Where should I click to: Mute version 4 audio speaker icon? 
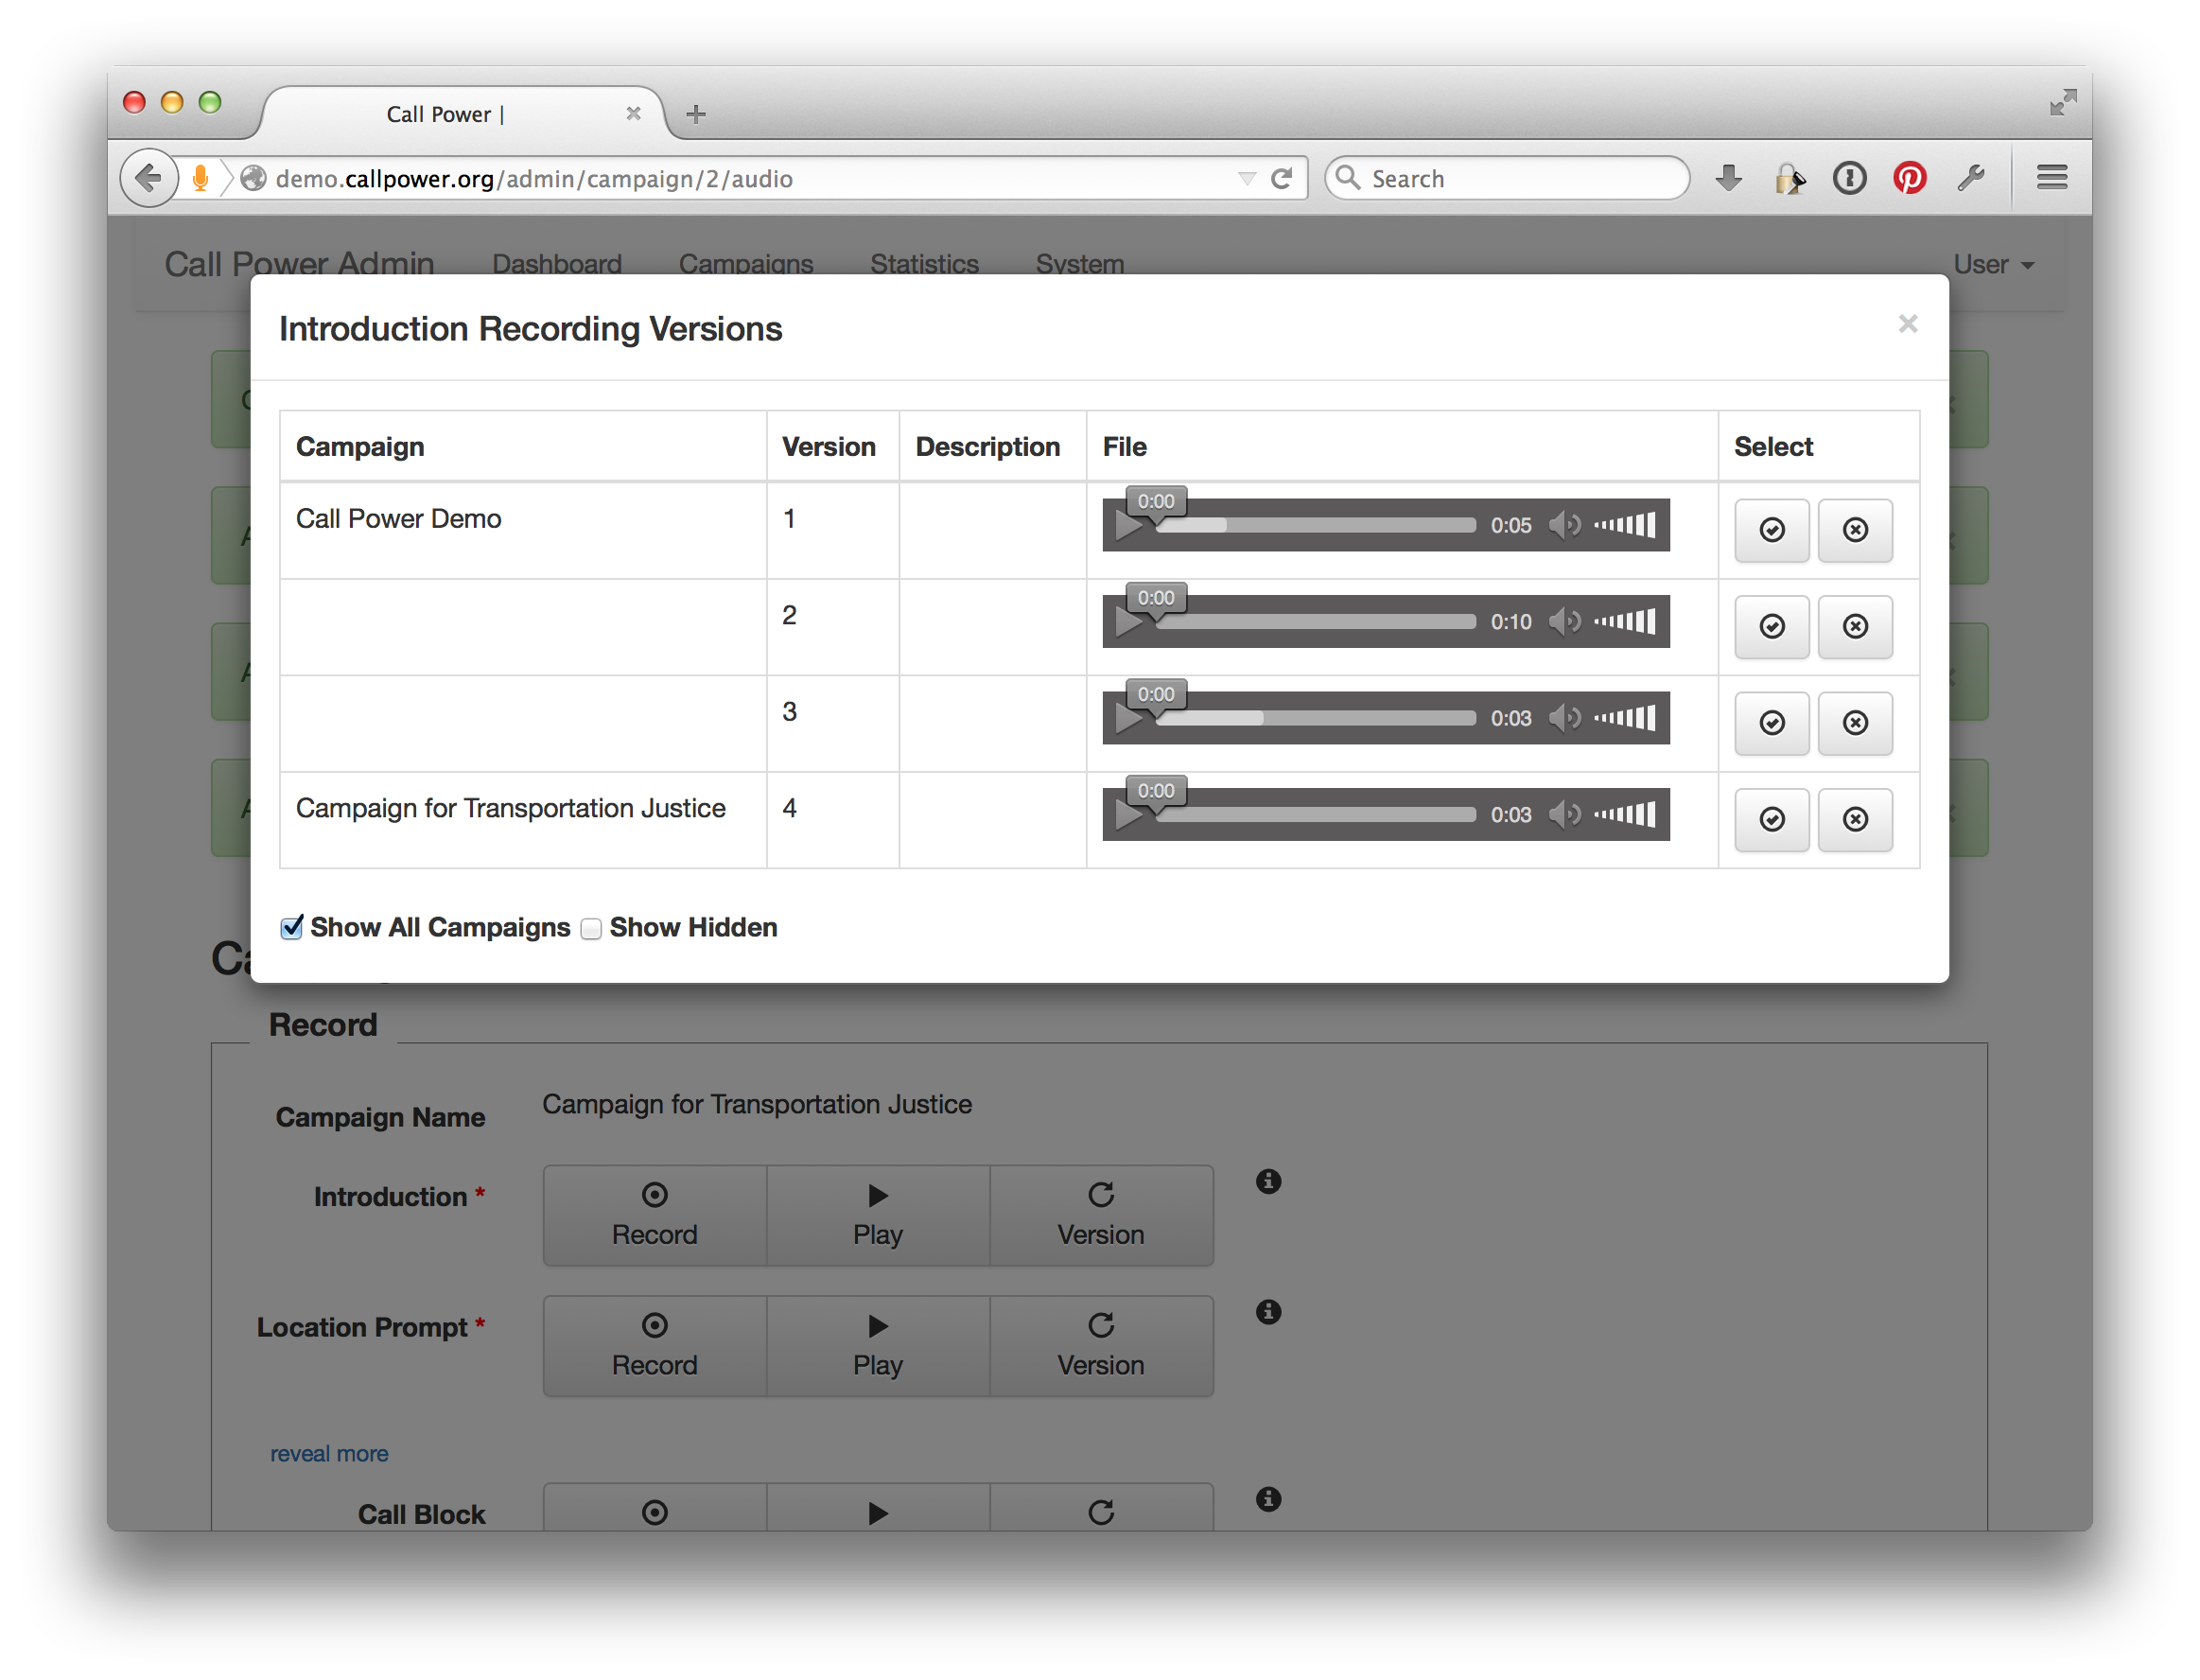[1565, 815]
